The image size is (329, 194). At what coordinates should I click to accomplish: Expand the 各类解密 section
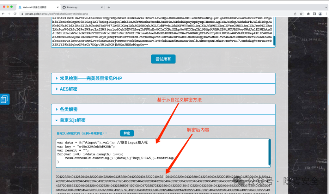163,109
